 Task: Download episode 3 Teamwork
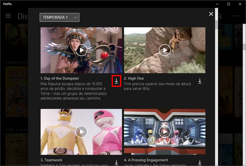(x=116, y=162)
